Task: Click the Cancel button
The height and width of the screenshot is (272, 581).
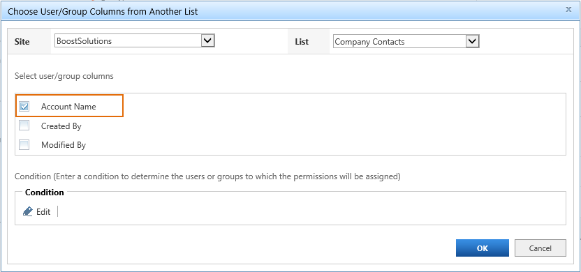Action: [x=540, y=248]
